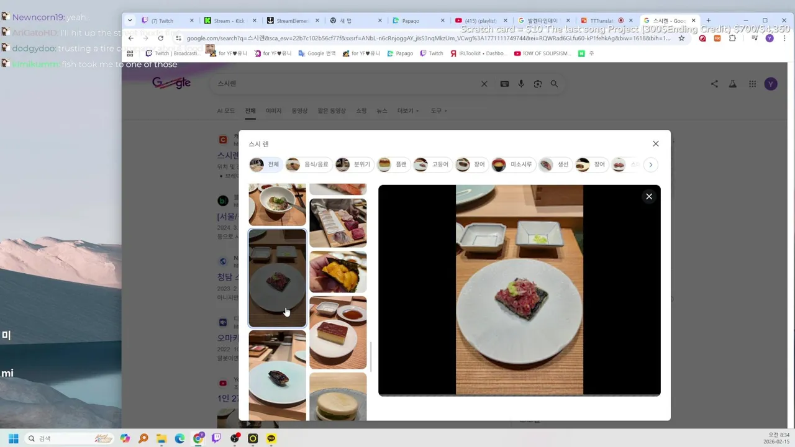Switch to the Papago browser tab
This screenshot has width=795, height=447.
tap(419, 20)
